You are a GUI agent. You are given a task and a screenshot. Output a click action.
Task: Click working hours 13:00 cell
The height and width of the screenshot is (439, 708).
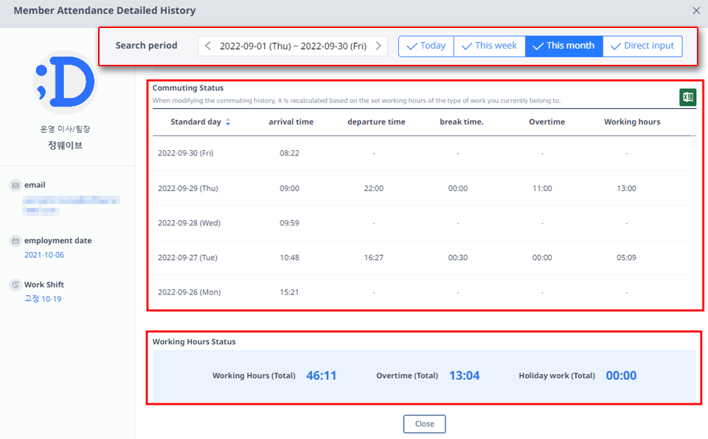(x=626, y=188)
